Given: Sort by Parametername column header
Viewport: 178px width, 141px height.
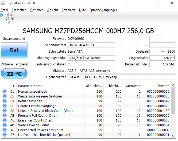Looking at the screenshot, I should (51, 86).
